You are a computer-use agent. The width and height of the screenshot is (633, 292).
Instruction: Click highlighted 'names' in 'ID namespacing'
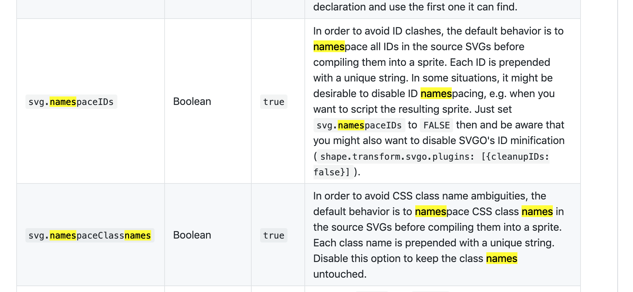(x=436, y=94)
